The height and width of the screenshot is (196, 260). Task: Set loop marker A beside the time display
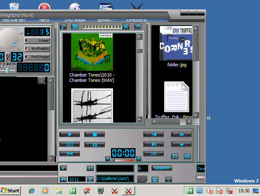click(107, 159)
